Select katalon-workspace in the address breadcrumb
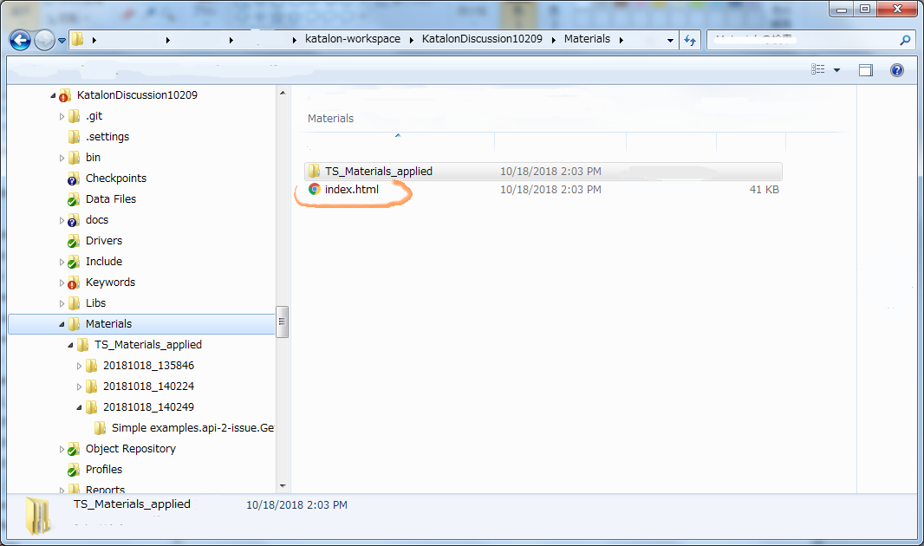The width and height of the screenshot is (924, 546). (353, 39)
